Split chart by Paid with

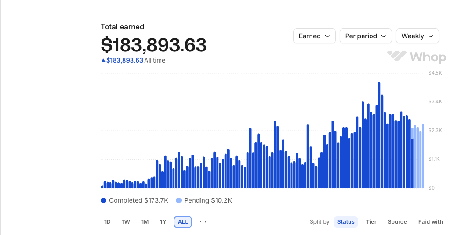(x=430, y=221)
